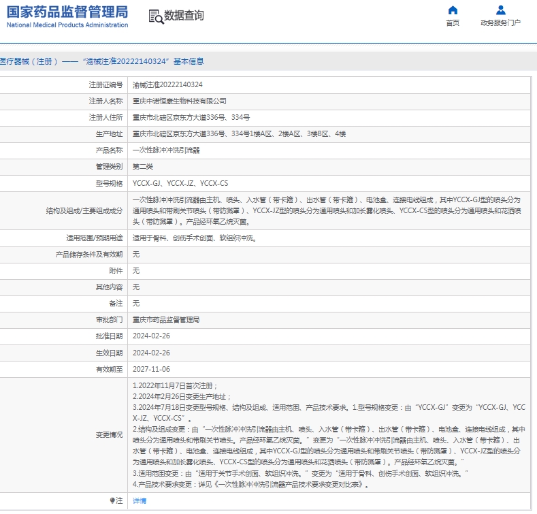537x514 pixels.
Task: Click the 产品名称 label
Action: pos(109,150)
